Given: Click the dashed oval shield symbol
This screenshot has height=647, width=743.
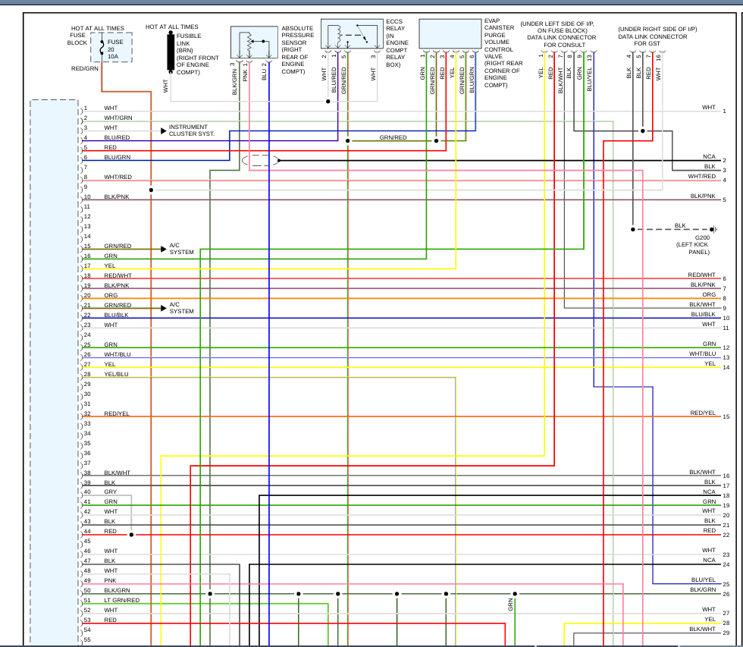Looking at the screenshot, I should tap(262, 161).
